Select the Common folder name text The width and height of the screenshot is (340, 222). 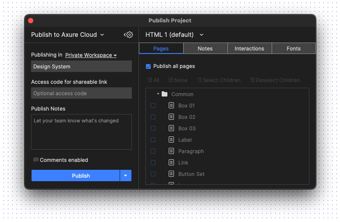pyautogui.click(x=182, y=94)
